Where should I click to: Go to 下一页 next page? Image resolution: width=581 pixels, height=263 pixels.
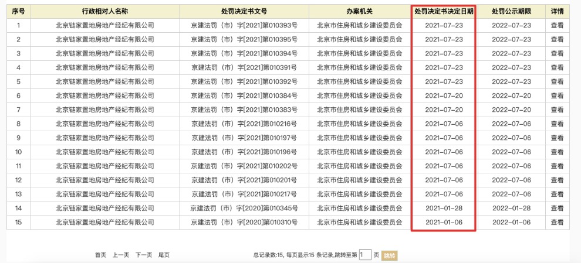144,255
